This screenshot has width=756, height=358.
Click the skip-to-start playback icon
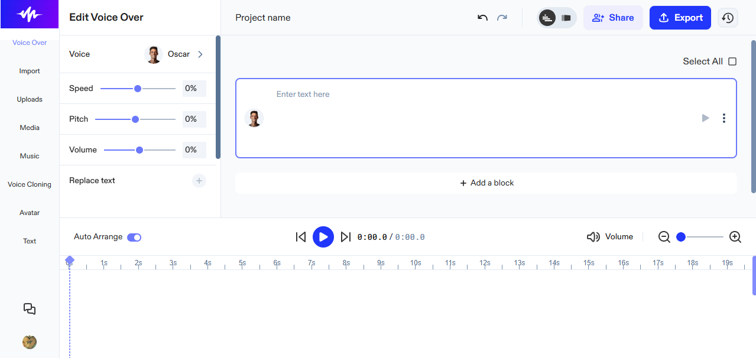(x=301, y=236)
